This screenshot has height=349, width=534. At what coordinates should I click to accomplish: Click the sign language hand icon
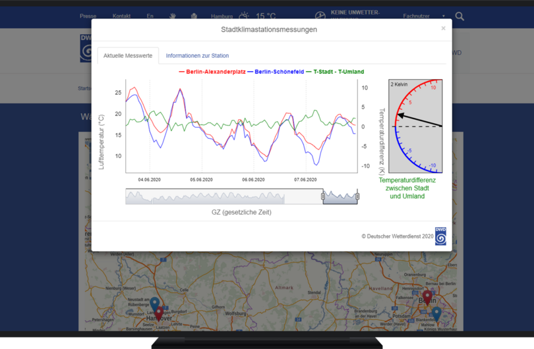coord(173,16)
